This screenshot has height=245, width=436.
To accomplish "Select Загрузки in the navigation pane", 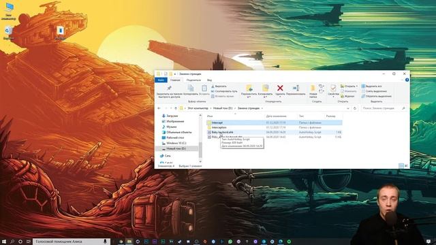I will [x=170, y=116].
